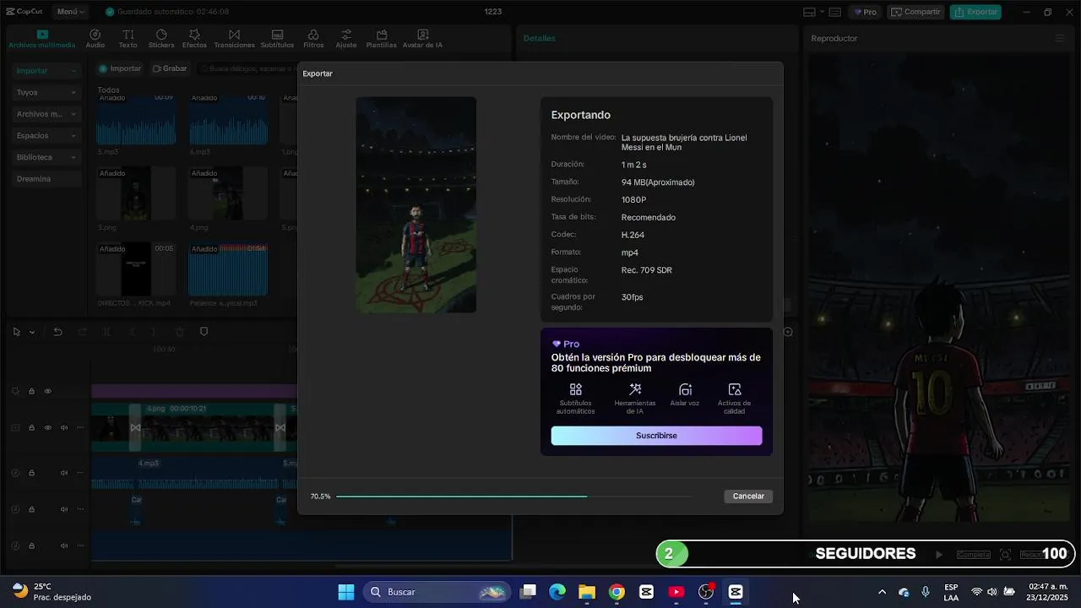Open the Menú dropdown
Viewport: 1081px width, 608px height.
[x=71, y=12]
